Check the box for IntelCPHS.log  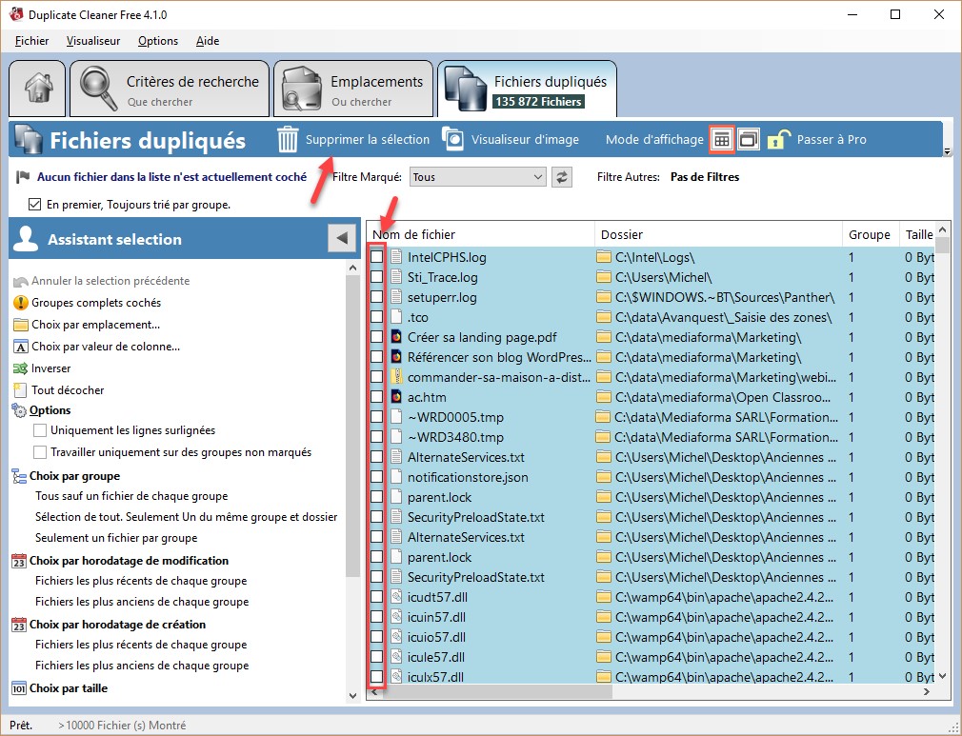tap(377, 257)
